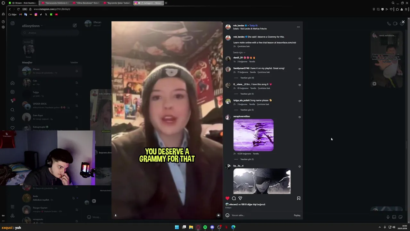Open the TikTok bookmark

pos(41,14)
